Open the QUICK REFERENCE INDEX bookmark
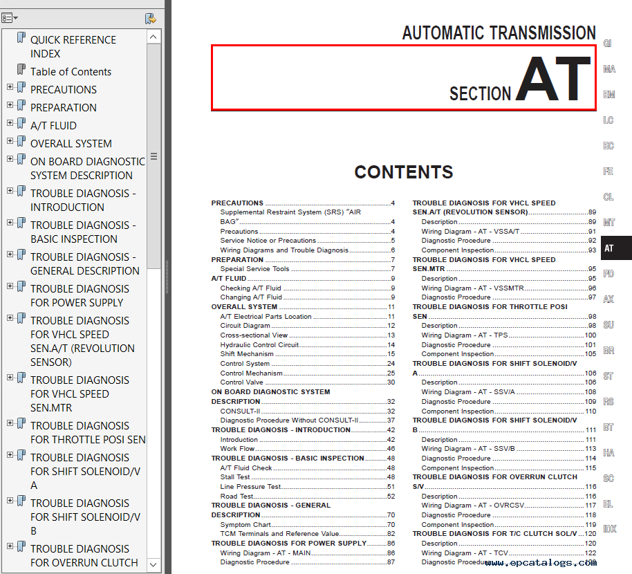The image size is (632, 574). point(73,47)
